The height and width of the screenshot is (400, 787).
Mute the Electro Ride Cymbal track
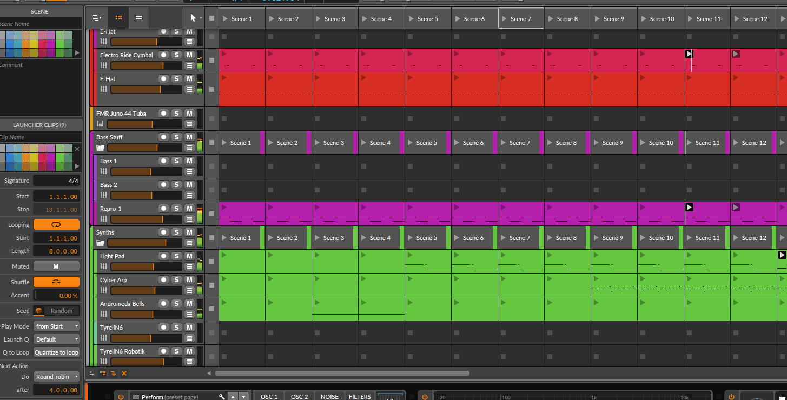(x=189, y=55)
